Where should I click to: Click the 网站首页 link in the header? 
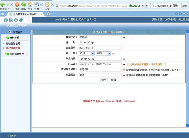coord(158,19)
